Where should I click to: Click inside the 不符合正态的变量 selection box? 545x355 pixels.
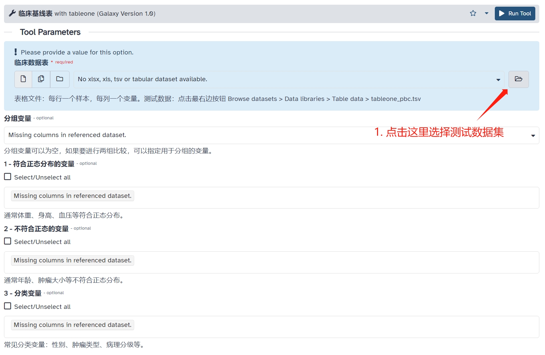coord(271,262)
